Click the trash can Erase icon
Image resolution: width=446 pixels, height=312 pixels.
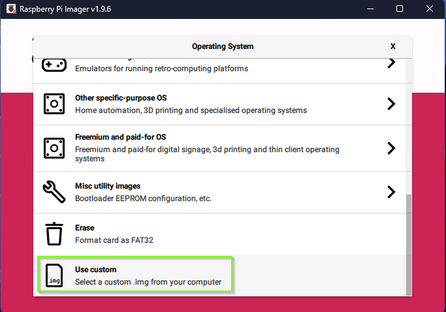[54, 234]
